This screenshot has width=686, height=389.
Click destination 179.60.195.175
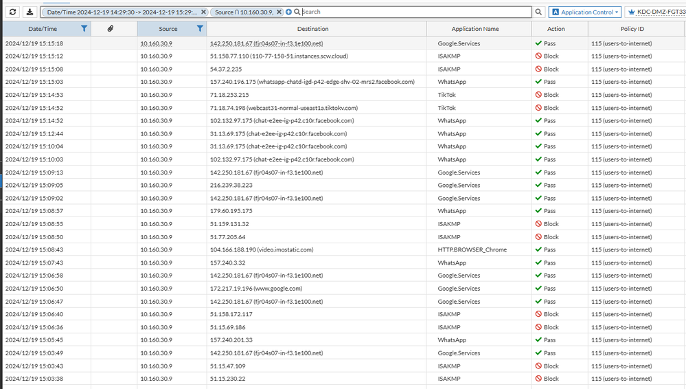231,211
